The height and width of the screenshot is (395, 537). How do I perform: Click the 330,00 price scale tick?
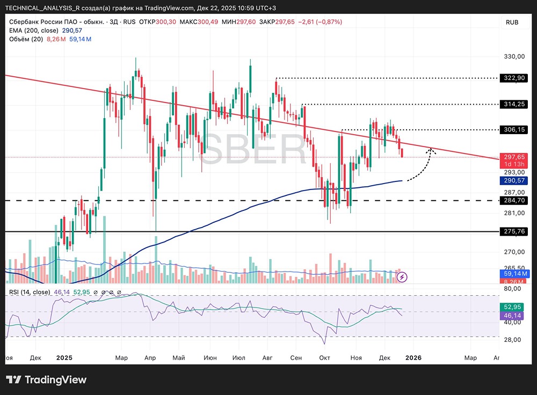[514, 56]
